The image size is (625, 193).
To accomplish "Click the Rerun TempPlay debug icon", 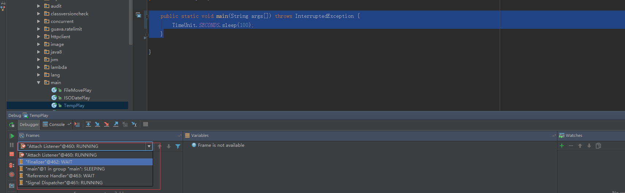I will point(12,125).
